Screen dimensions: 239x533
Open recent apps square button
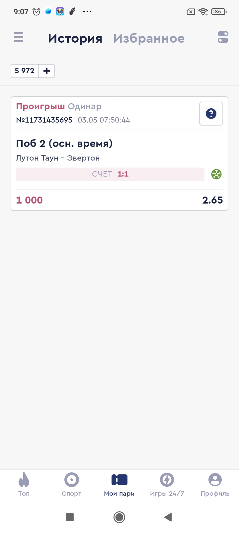(70, 517)
